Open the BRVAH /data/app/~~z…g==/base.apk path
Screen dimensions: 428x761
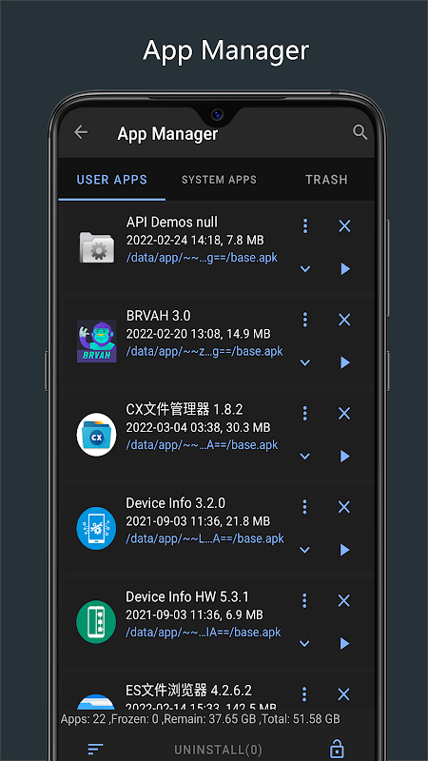click(204, 351)
